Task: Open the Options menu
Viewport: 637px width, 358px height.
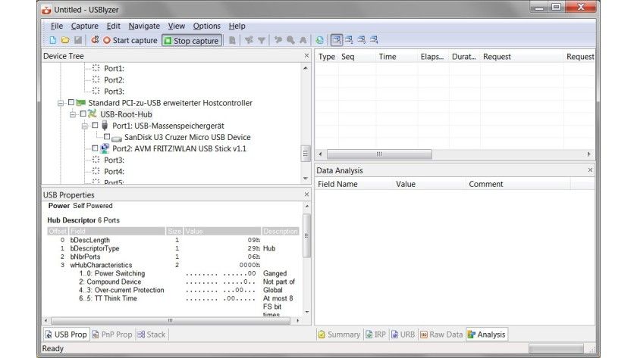Action: click(x=207, y=26)
